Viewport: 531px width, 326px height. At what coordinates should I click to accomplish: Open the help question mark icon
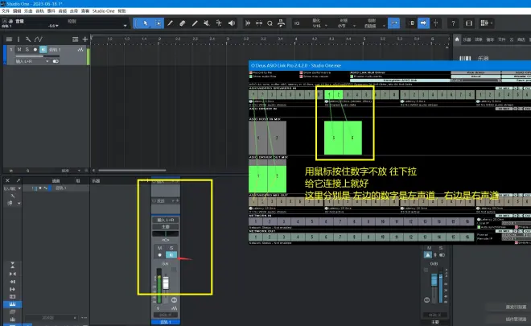pyautogui.click(x=453, y=23)
